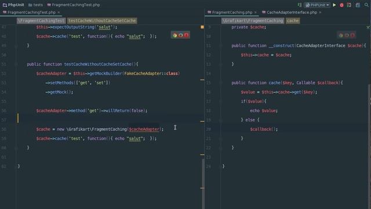Viewport: 371px width, 209px height.
Task: Open in Opera from the test editor browser popup
Action: click(x=186, y=35)
